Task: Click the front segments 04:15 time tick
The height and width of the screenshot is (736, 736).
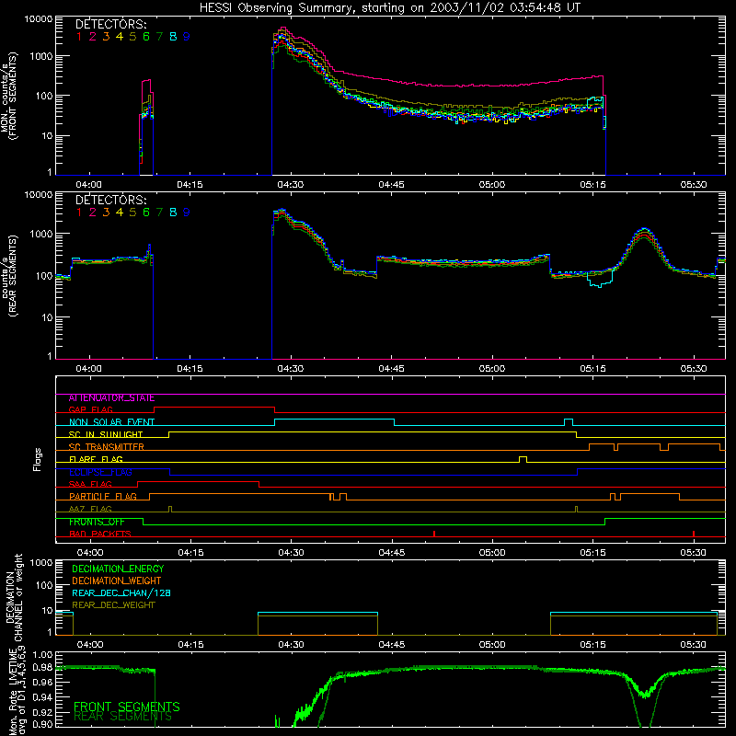Action: coord(190,185)
